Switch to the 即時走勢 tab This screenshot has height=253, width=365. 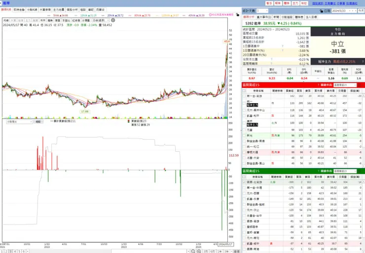(x=19, y=10)
